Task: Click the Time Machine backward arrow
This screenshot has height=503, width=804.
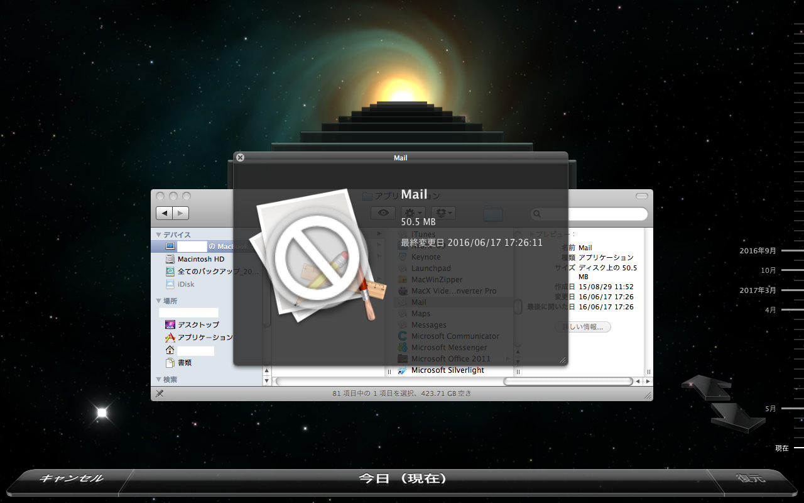Action: click(706, 385)
